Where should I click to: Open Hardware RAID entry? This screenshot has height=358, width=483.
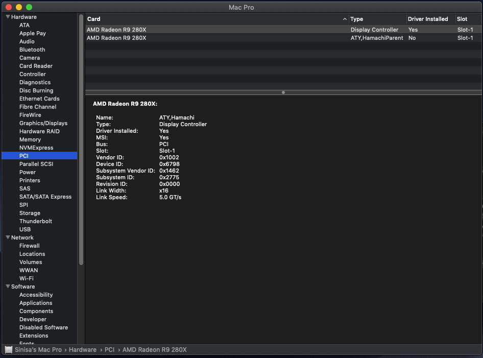coord(39,131)
